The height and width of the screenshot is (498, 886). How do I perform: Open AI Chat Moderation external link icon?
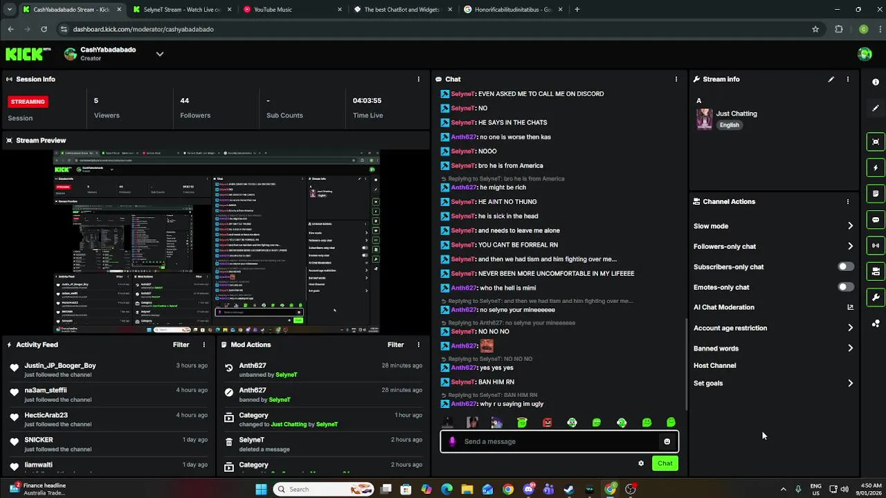[850, 307]
